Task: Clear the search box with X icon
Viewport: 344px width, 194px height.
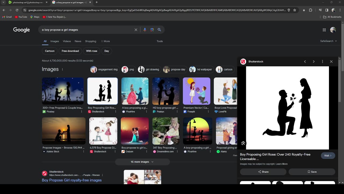Action: (136, 30)
